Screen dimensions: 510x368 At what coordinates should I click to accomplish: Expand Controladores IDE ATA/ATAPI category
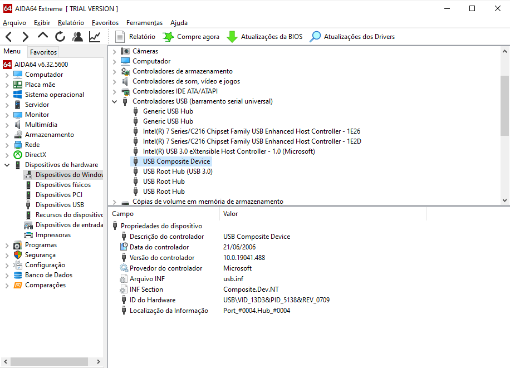115,91
